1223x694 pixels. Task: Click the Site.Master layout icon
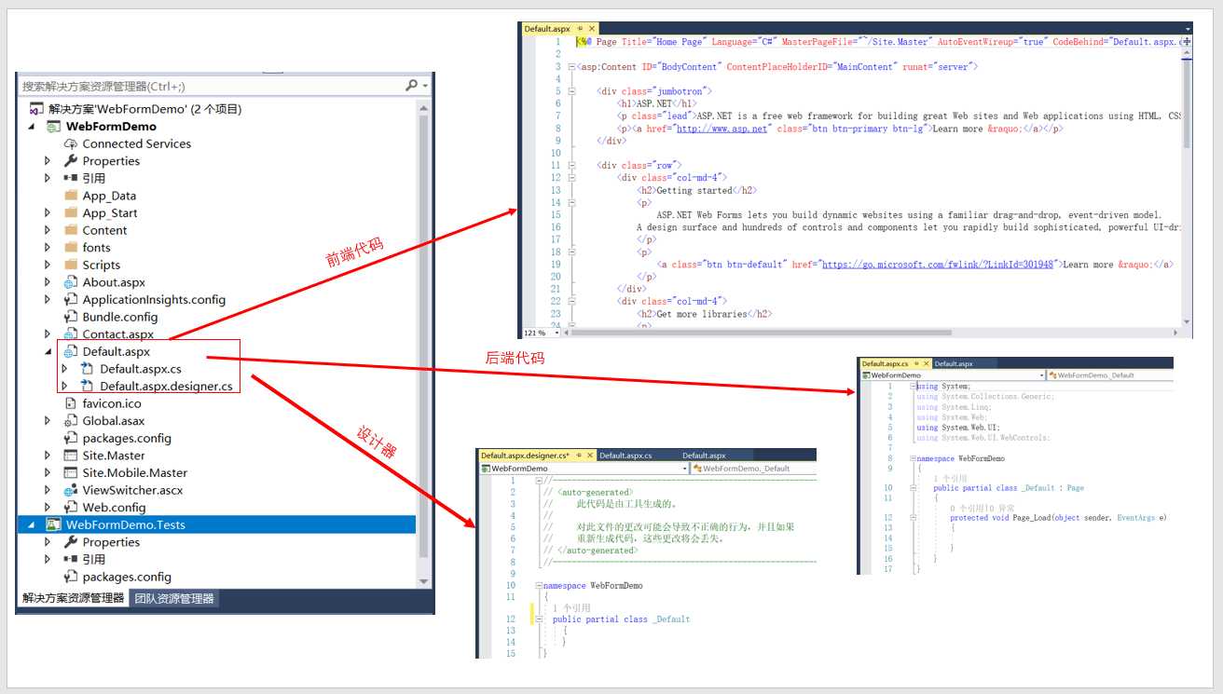71,456
